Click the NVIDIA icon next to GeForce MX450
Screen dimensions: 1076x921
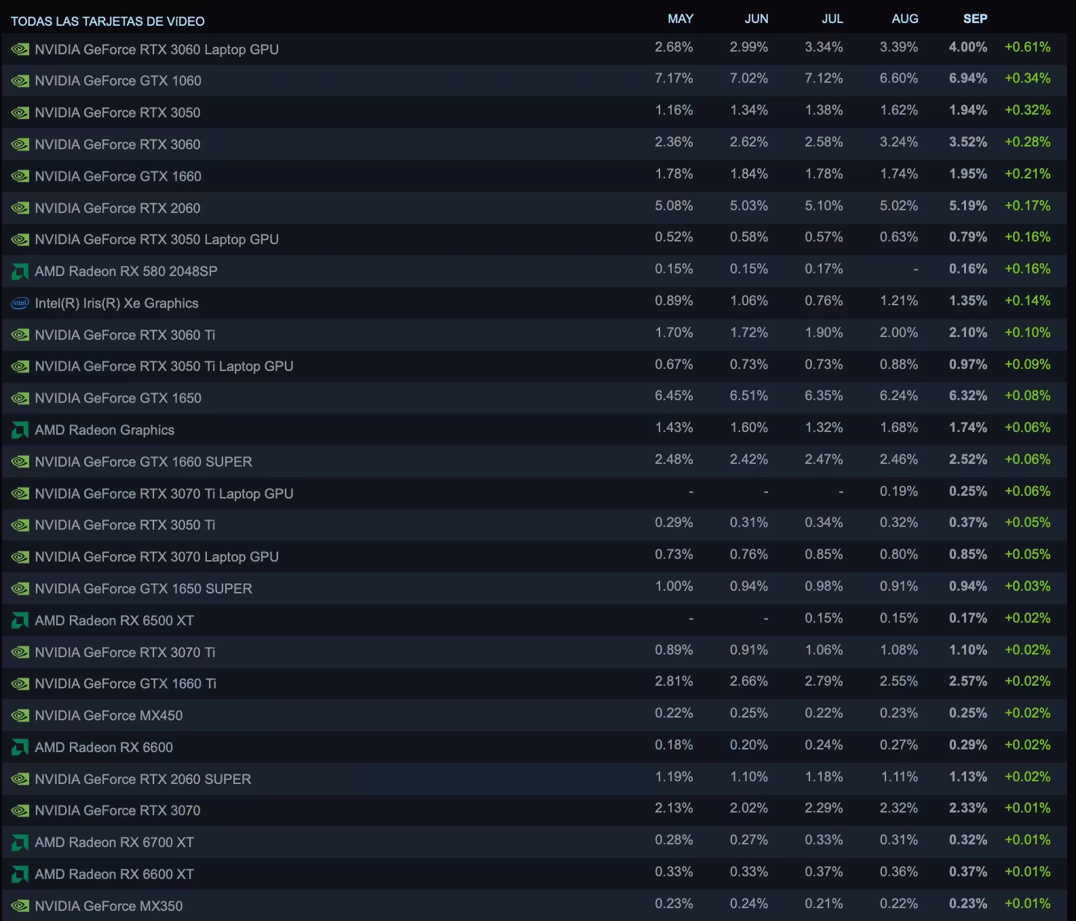pos(20,716)
